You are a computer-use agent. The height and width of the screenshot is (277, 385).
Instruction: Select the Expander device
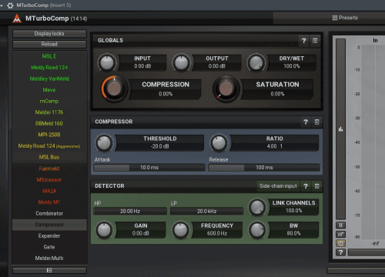[x=49, y=235]
